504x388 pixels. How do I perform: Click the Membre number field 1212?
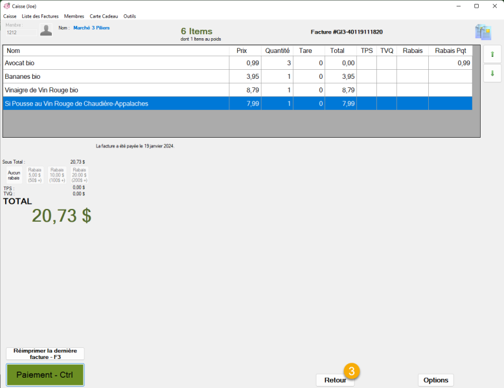[21, 32]
